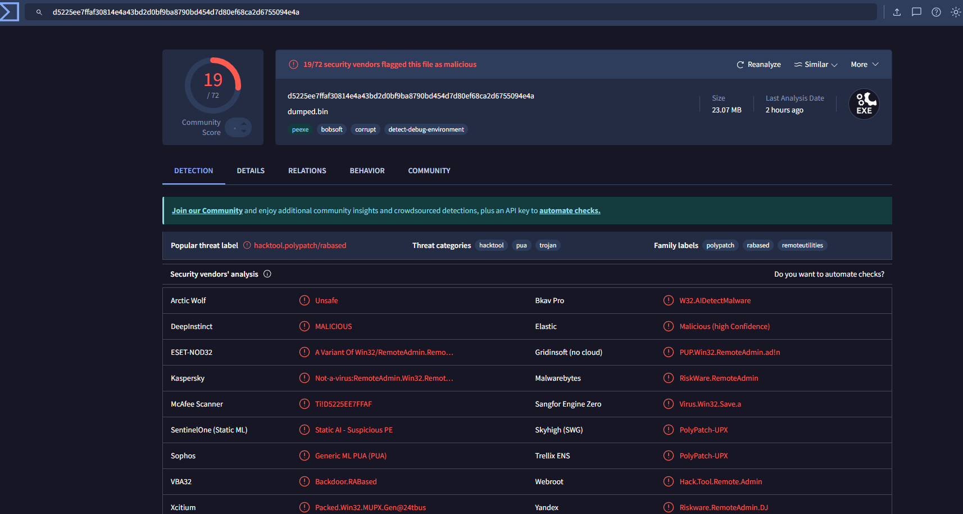Click Do you want to automate checks?
Viewport: 963px width, 514px height.
point(829,274)
